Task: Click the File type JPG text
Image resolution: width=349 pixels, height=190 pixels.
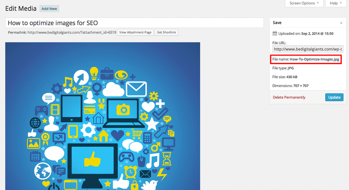Action: (283, 68)
